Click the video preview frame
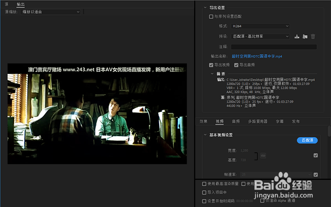The width and height of the screenshot is (331, 207). (x=97, y=114)
